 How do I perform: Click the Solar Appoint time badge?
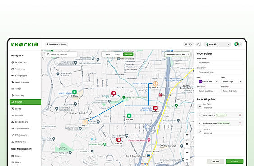[x=222, y=115]
